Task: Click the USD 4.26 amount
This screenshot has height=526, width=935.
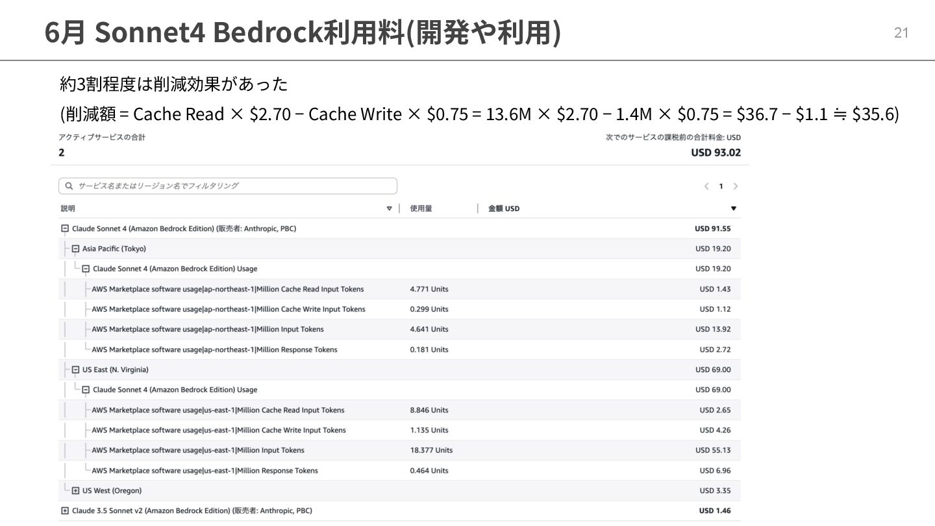Action: click(715, 430)
